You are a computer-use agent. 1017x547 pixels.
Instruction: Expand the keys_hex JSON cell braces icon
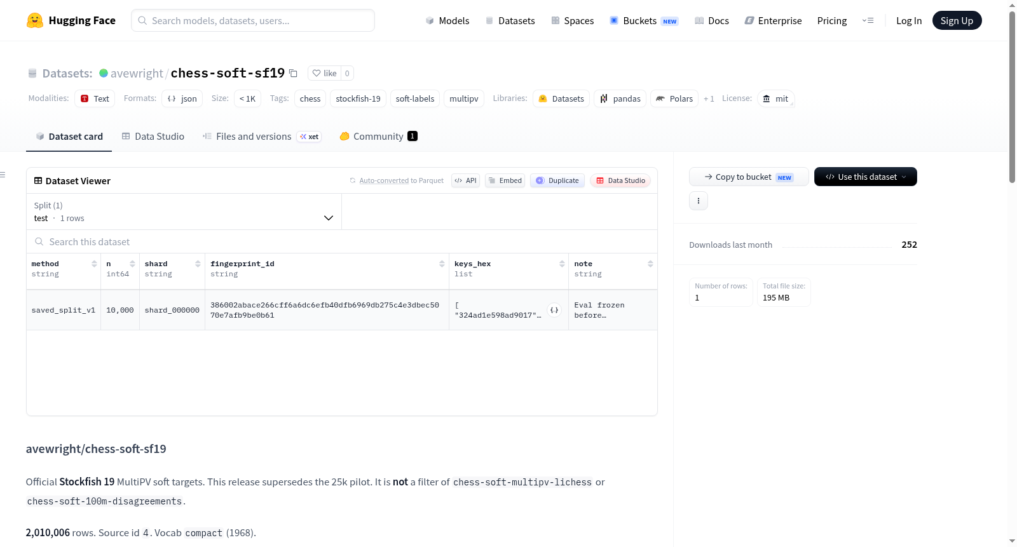coord(554,310)
